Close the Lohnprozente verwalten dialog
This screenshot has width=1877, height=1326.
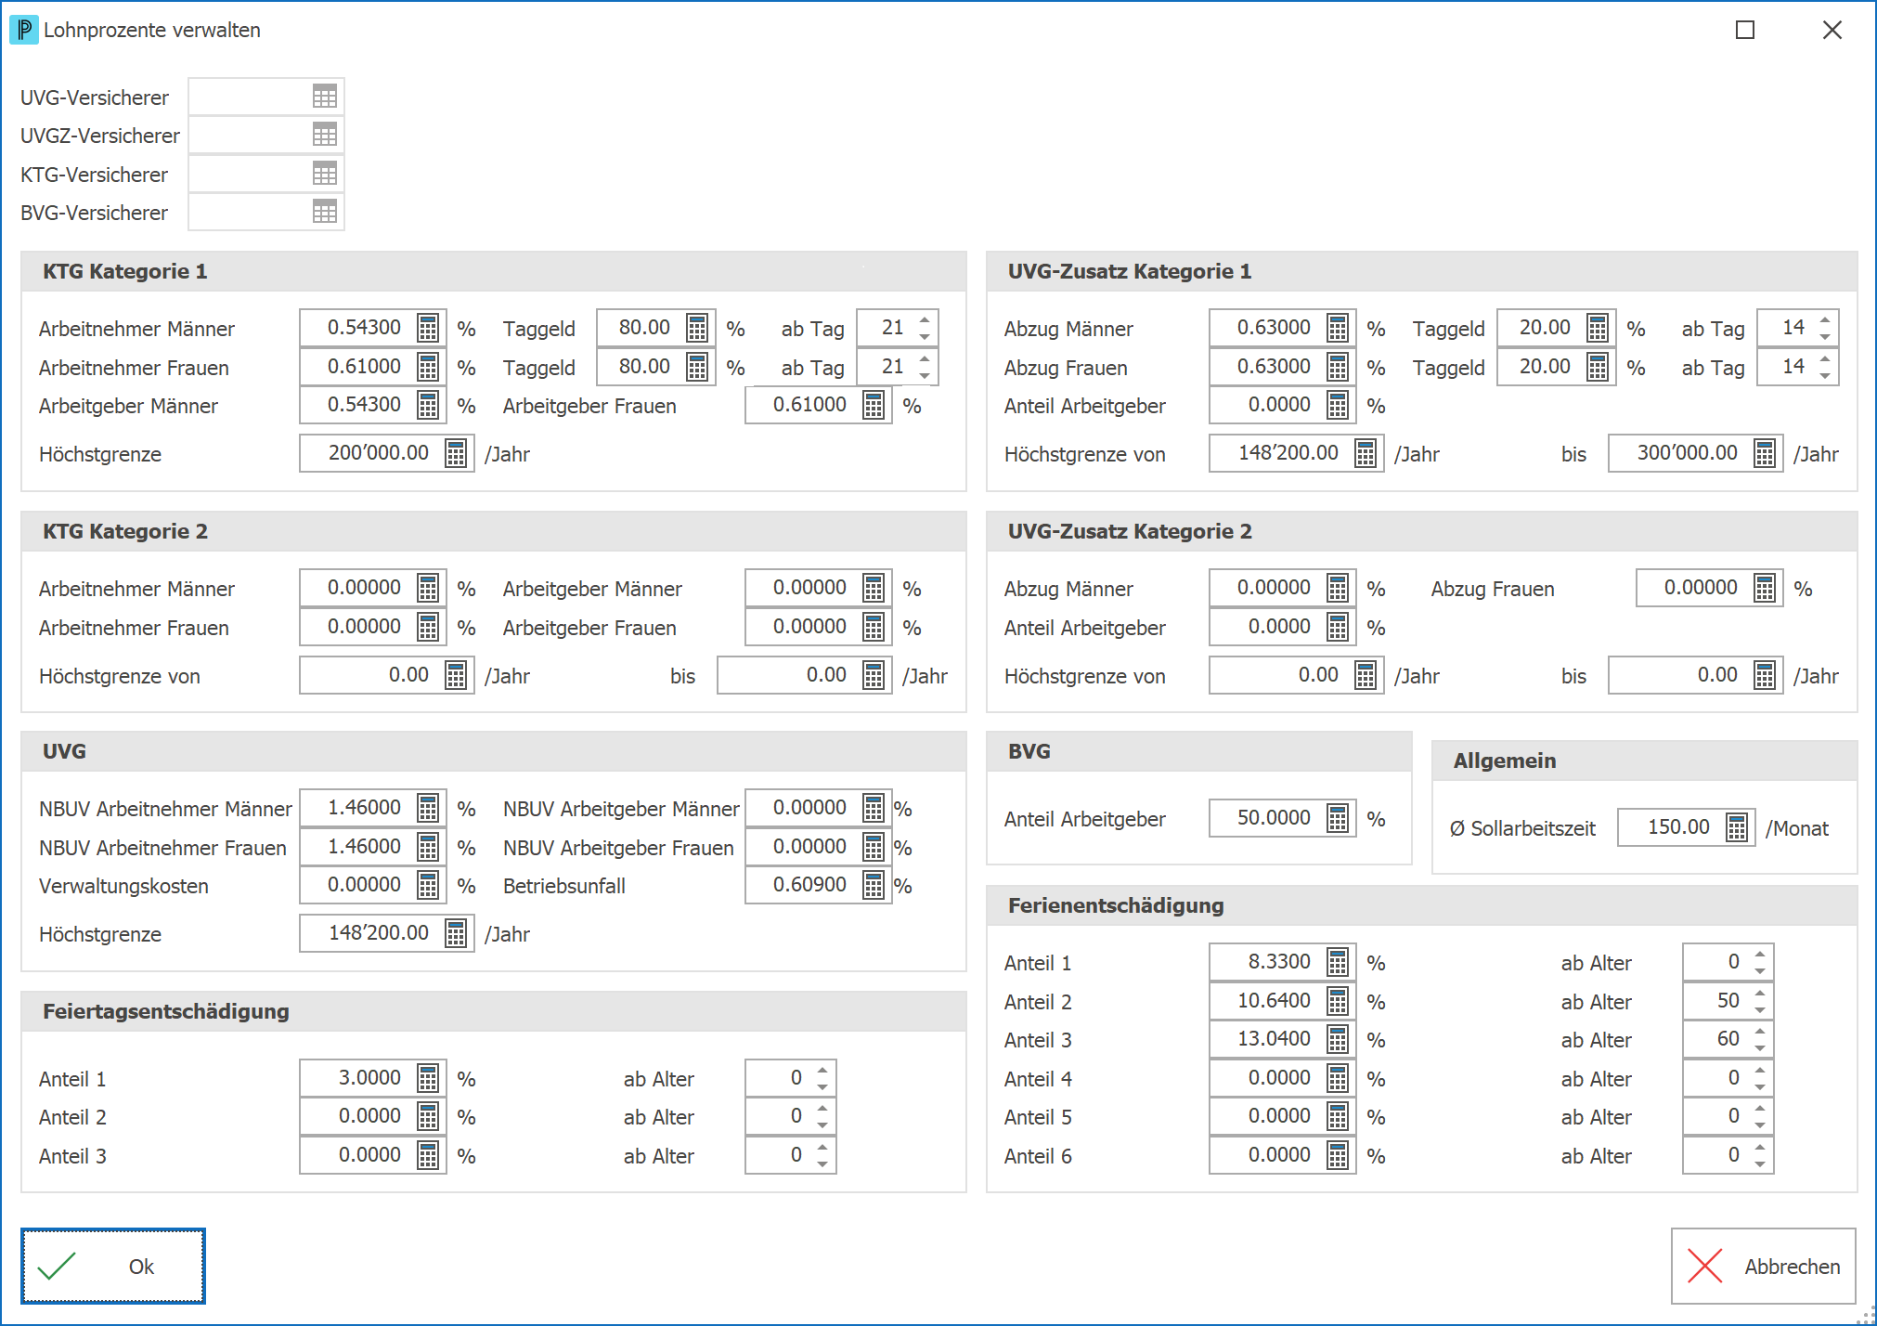point(1832,30)
